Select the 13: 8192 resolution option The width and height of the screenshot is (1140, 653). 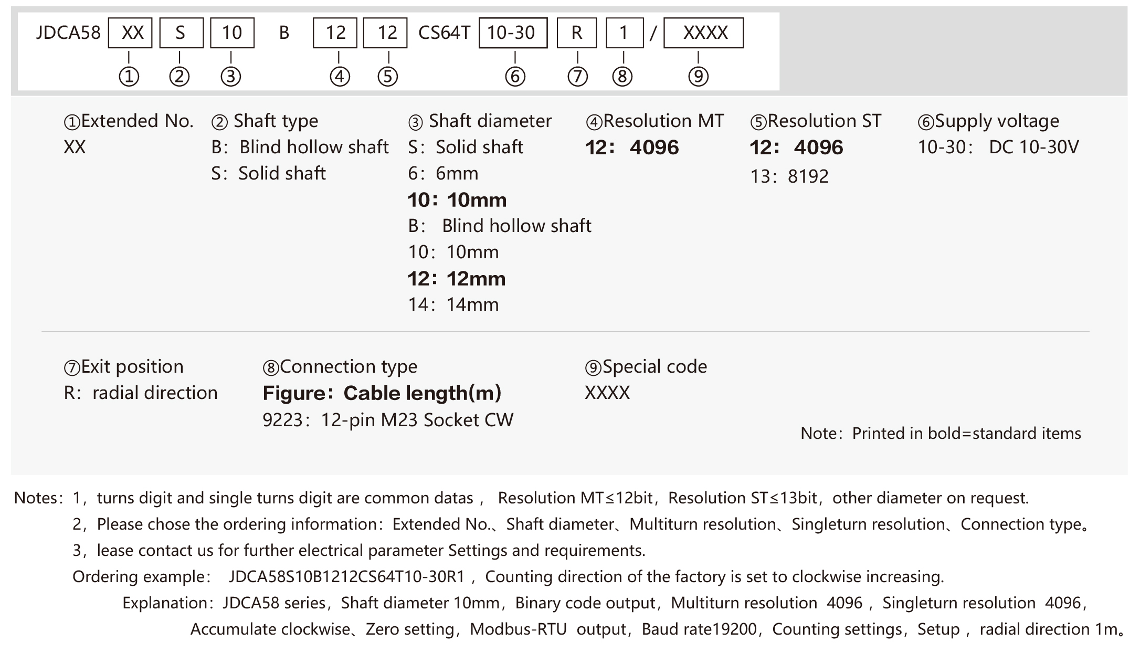pyautogui.click(x=789, y=176)
